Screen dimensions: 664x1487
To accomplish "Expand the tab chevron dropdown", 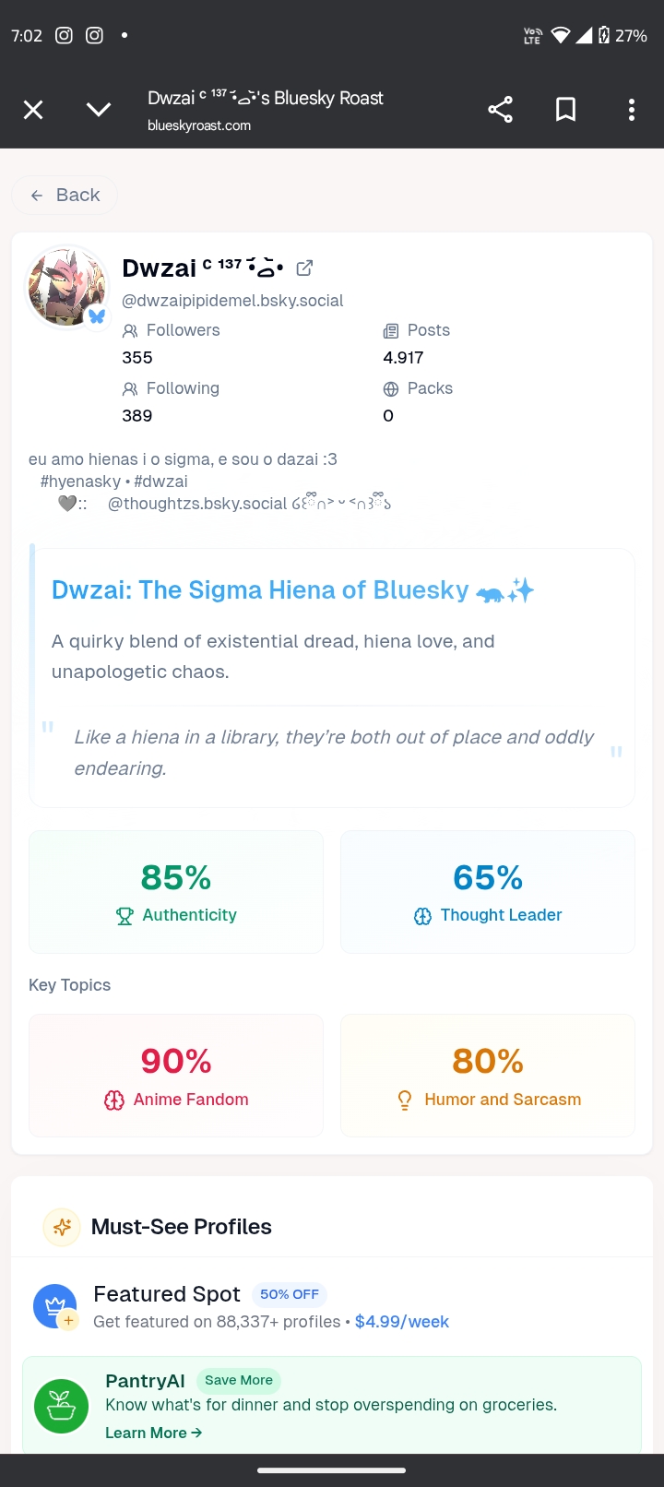I will (99, 111).
